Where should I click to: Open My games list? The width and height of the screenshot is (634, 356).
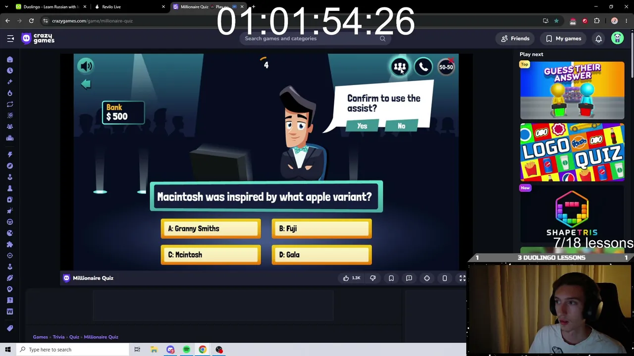pos(564,39)
